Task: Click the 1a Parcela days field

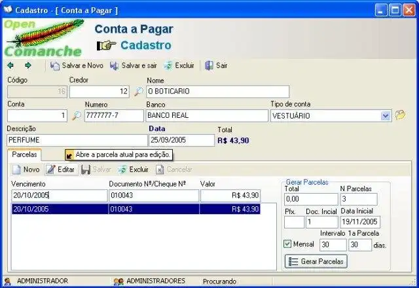Action: [x=360, y=245]
